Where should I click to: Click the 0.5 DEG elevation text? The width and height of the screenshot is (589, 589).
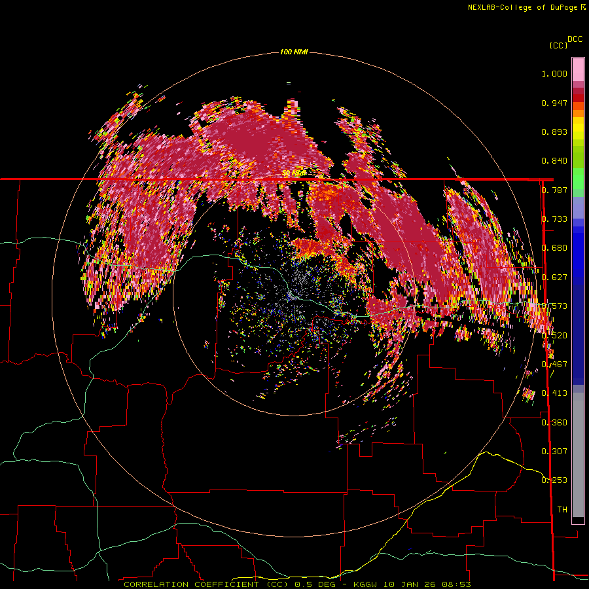[315, 584]
